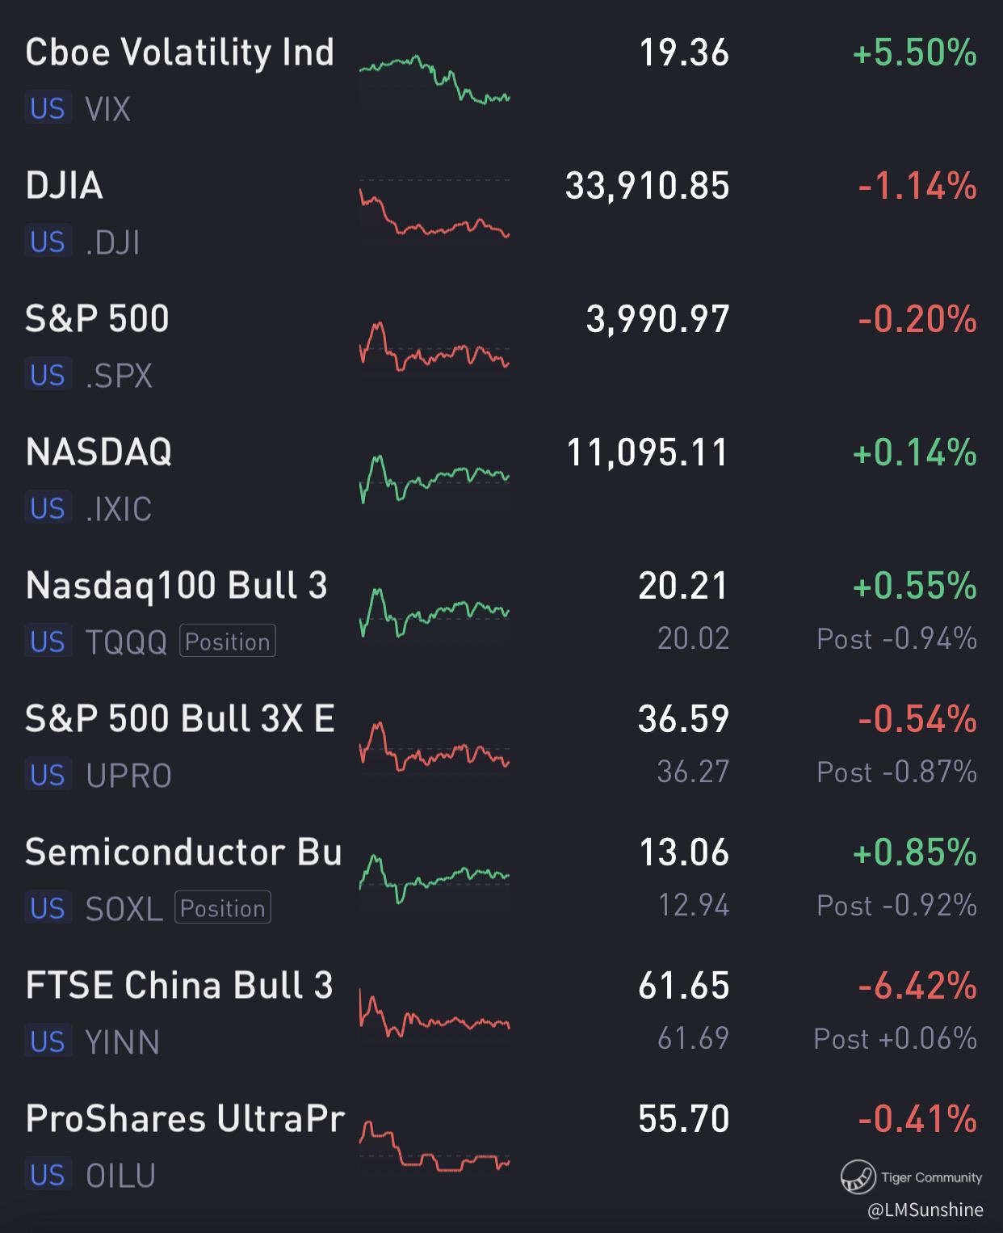
Task: Open the NASDAQ mini trend chart
Action: click(434, 478)
